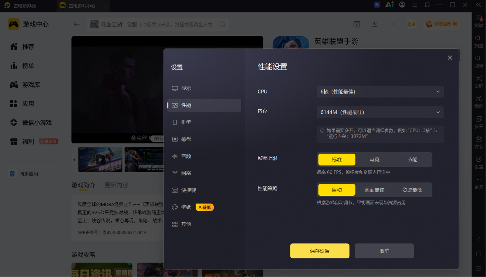Open the 按键 keymapping tool
Viewport: 486px width, 277px height.
[x=479, y=22]
